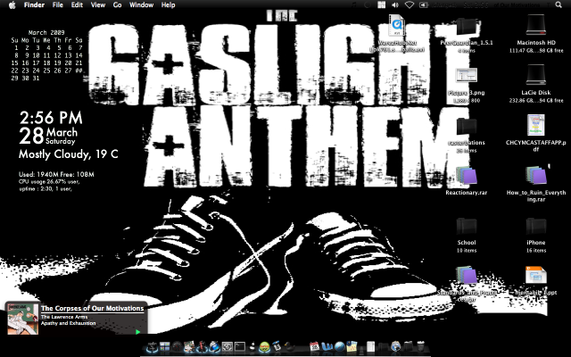Open the Finder menu
Viewport: 571px width, 357px height.
[x=34, y=5]
